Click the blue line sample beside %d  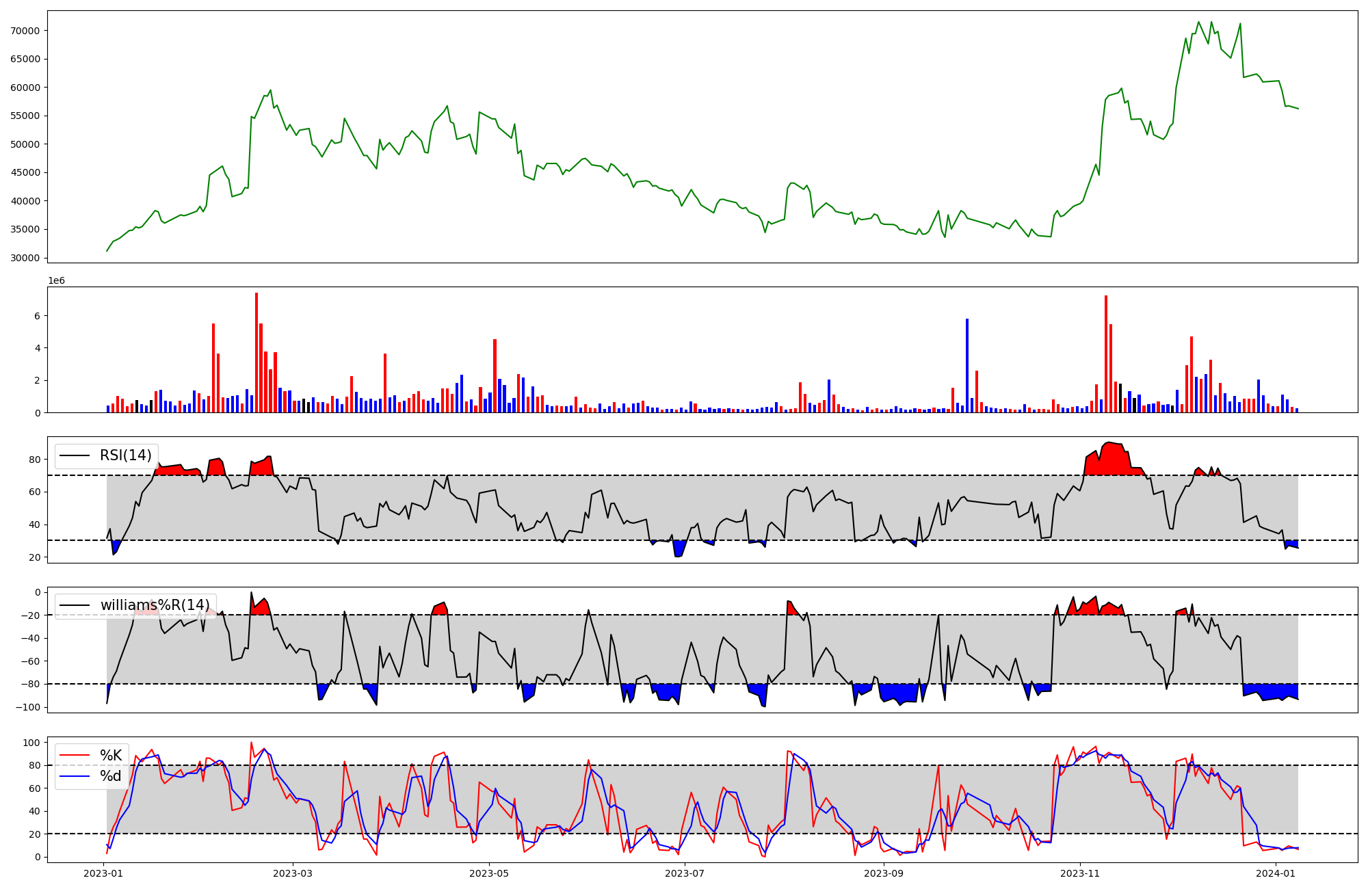[75, 776]
